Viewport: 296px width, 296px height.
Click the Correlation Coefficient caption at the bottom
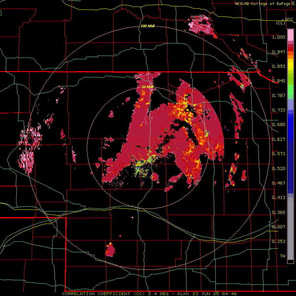coord(149,294)
